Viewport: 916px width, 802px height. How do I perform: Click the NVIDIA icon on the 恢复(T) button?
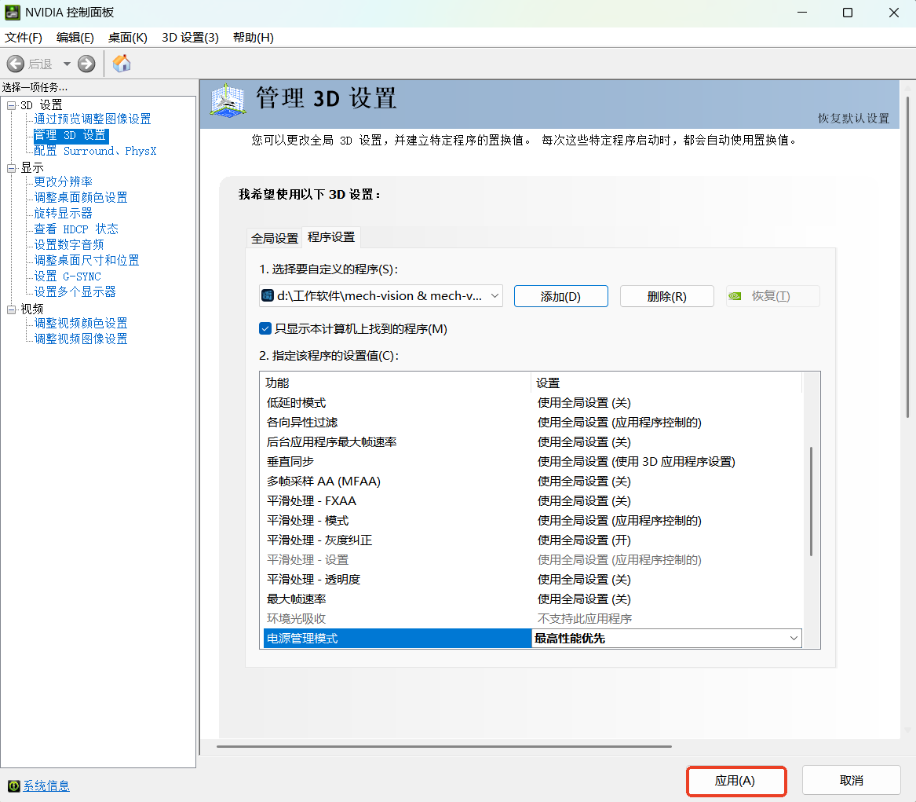pyautogui.click(x=735, y=296)
